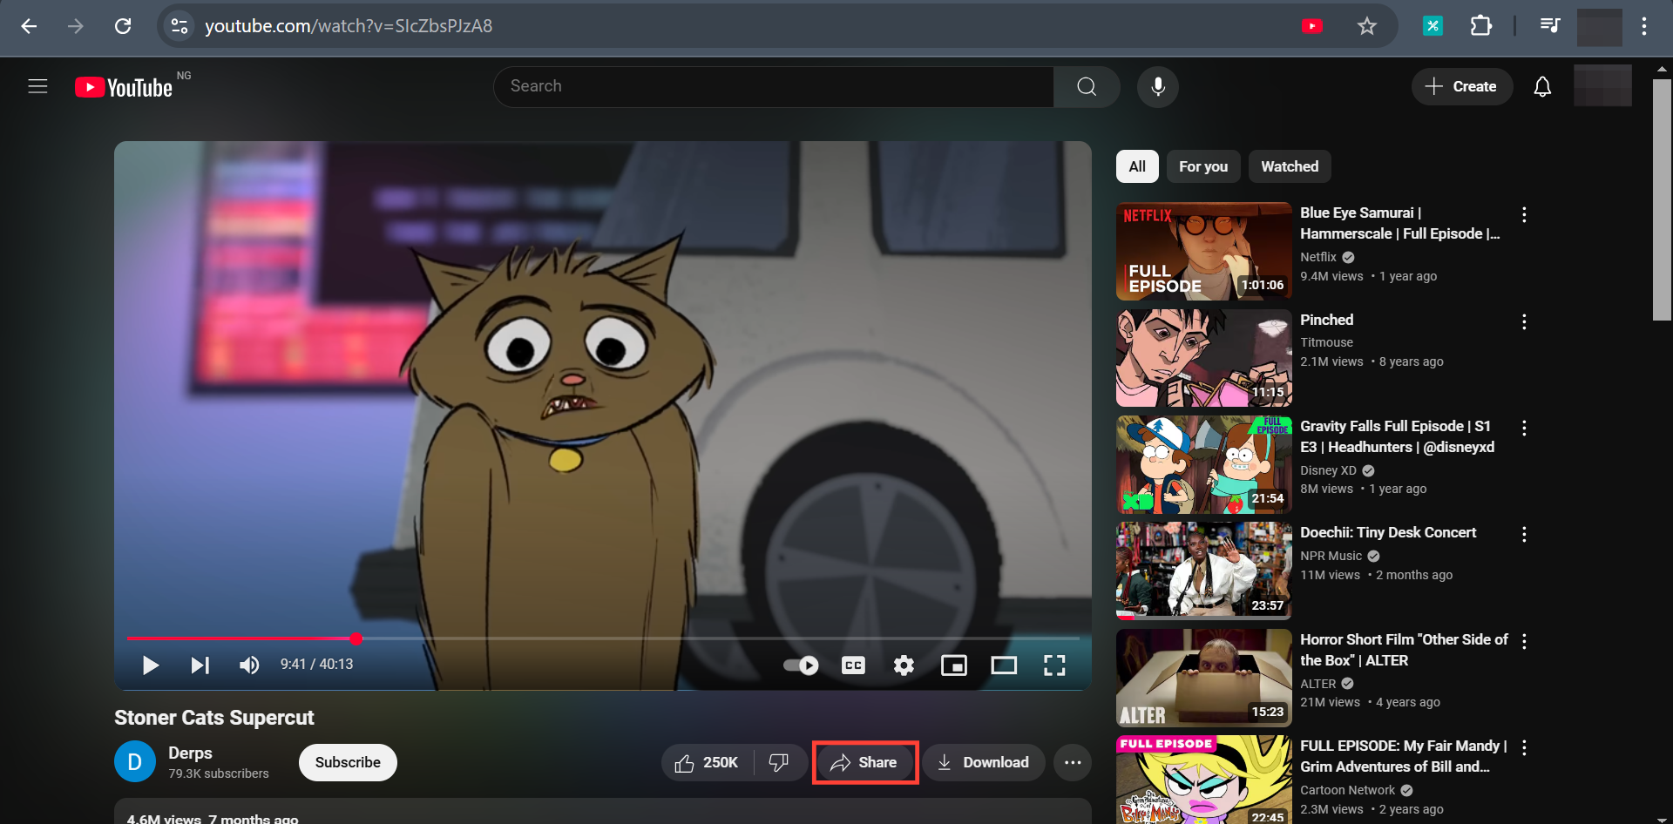Open the teal extension icon in the toolbar
1673x824 pixels.
pyautogui.click(x=1433, y=26)
